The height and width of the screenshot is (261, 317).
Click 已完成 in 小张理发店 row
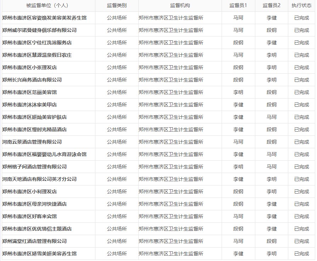[302, 67]
